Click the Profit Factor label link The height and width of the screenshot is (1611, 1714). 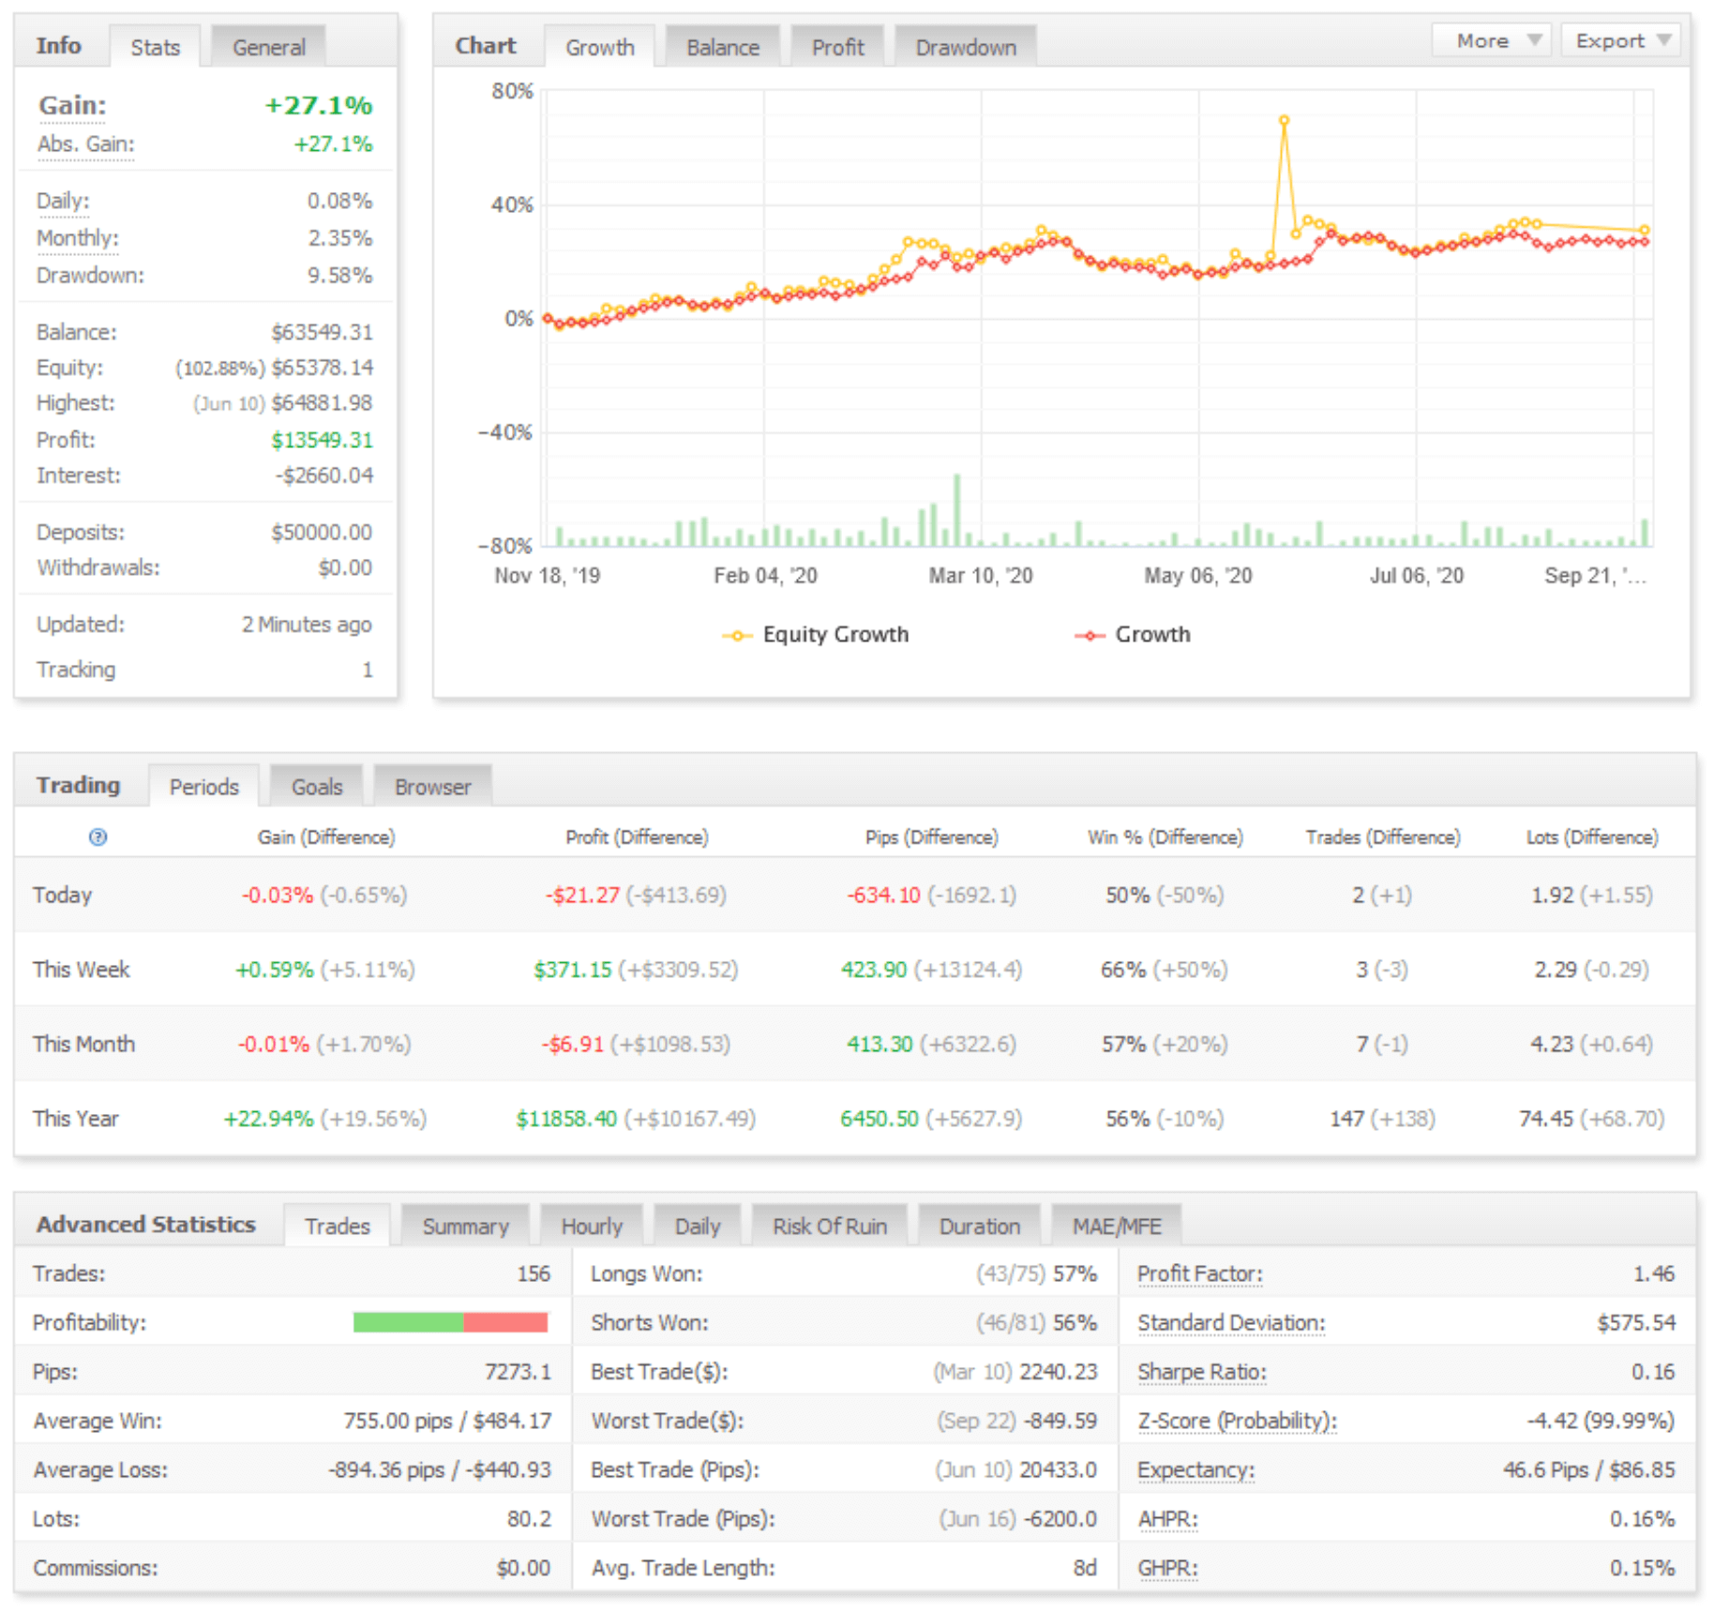click(x=1199, y=1274)
